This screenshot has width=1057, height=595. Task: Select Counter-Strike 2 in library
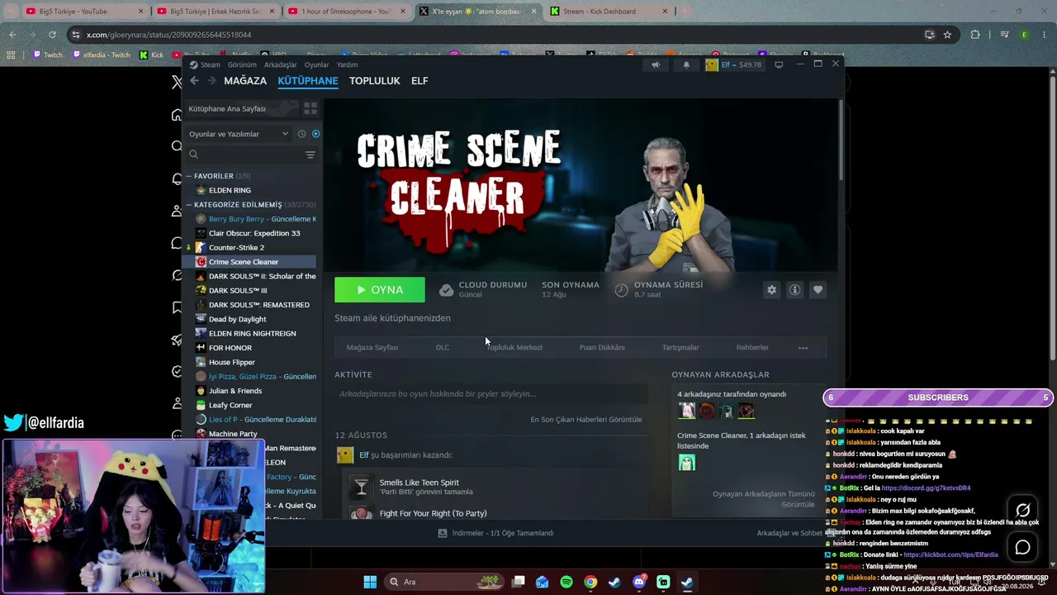tap(236, 248)
